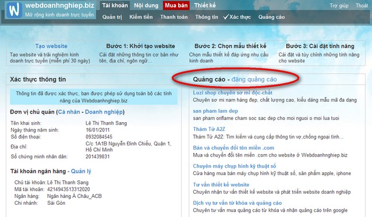Viewport: 372px width, 217px height.
Task: Click the phone number 0932084545
Action: click(x=99, y=137)
